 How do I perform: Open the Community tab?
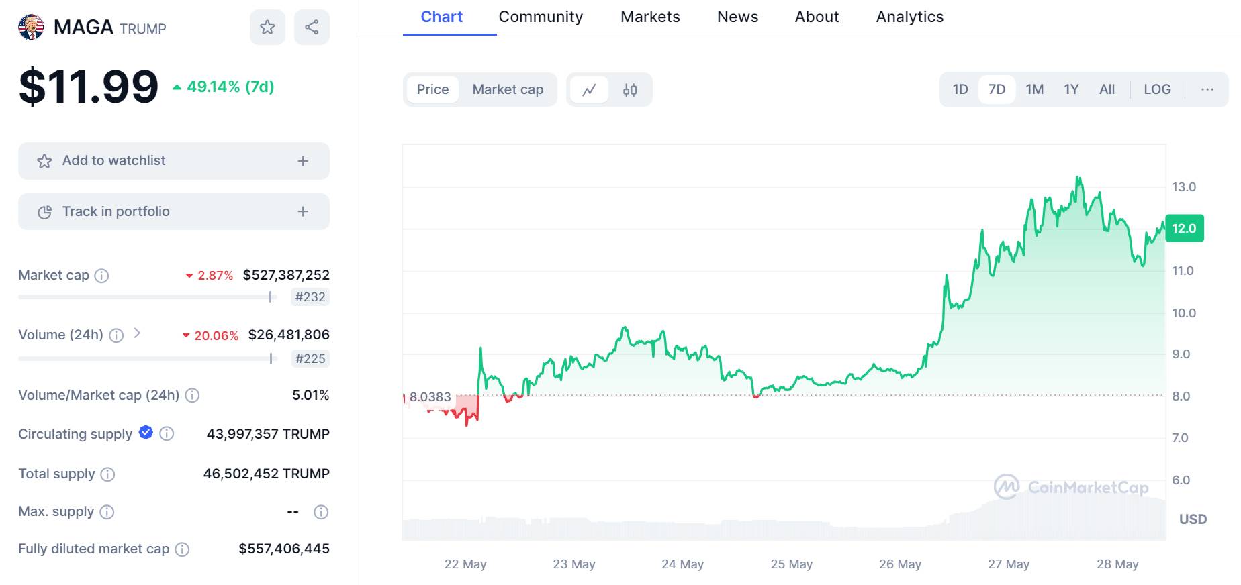(x=541, y=17)
